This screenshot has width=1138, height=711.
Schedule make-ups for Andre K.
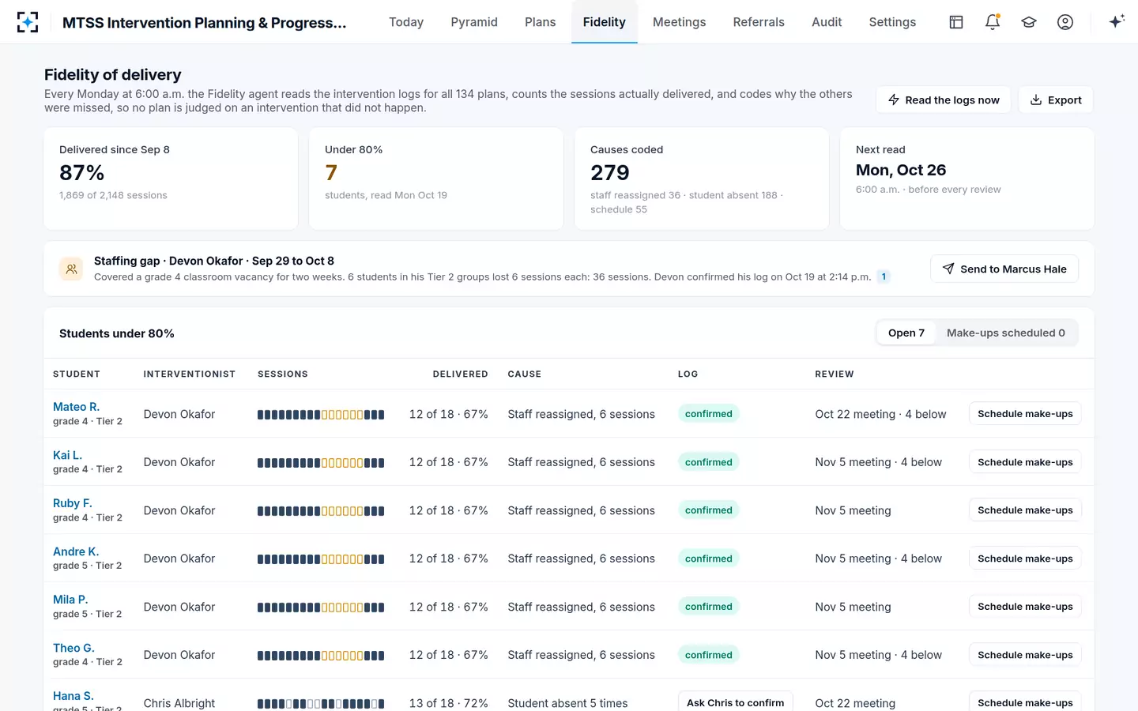point(1025,559)
